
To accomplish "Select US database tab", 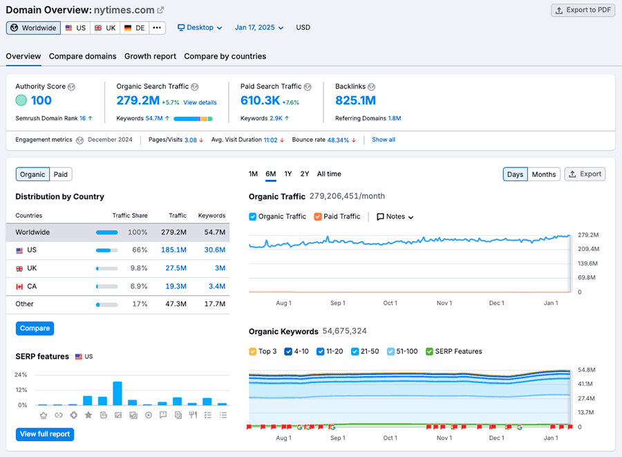I will (75, 28).
